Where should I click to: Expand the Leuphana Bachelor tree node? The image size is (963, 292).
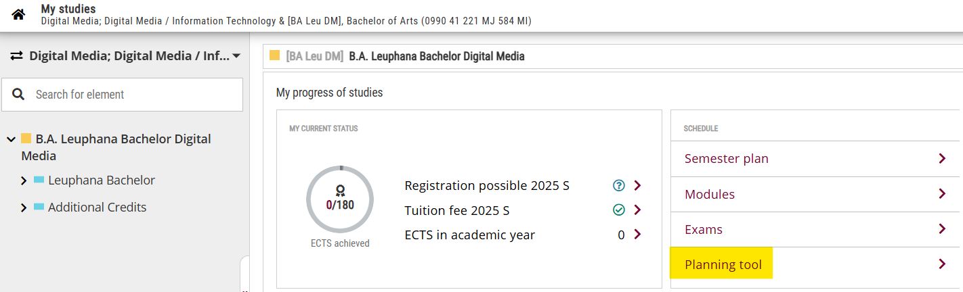pyautogui.click(x=24, y=180)
